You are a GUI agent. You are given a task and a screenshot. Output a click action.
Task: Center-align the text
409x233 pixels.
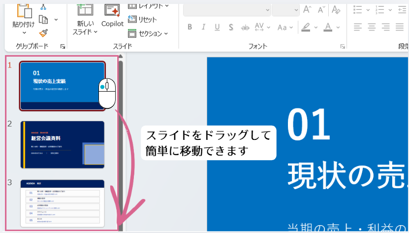pyautogui.click(x=372, y=27)
